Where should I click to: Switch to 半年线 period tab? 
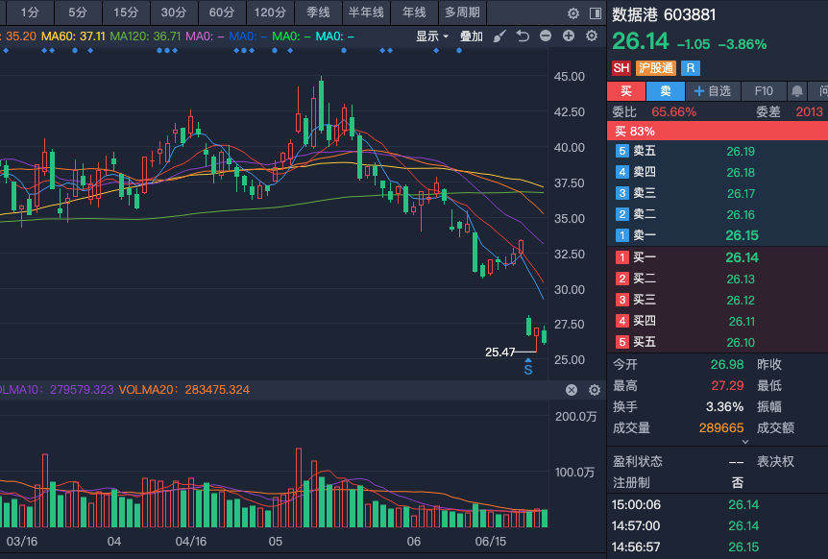[x=366, y=12]
